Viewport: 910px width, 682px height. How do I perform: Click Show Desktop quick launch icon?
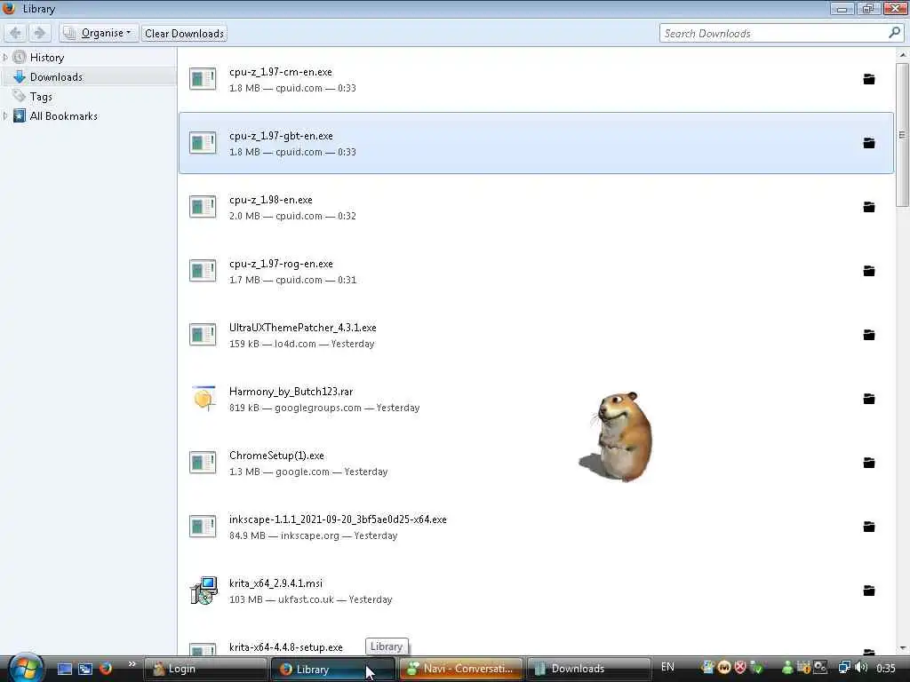[64, 669]
